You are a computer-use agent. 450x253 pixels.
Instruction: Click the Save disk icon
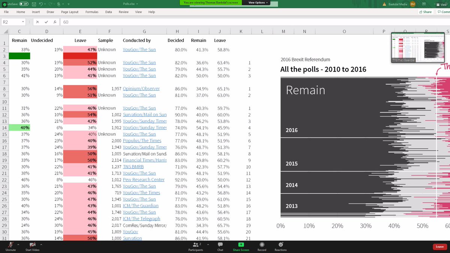pos(34,4)
